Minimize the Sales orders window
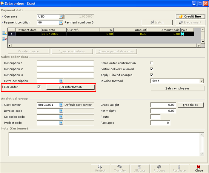 194,3
